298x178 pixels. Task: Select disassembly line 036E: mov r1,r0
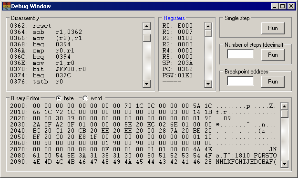[42, 63]
